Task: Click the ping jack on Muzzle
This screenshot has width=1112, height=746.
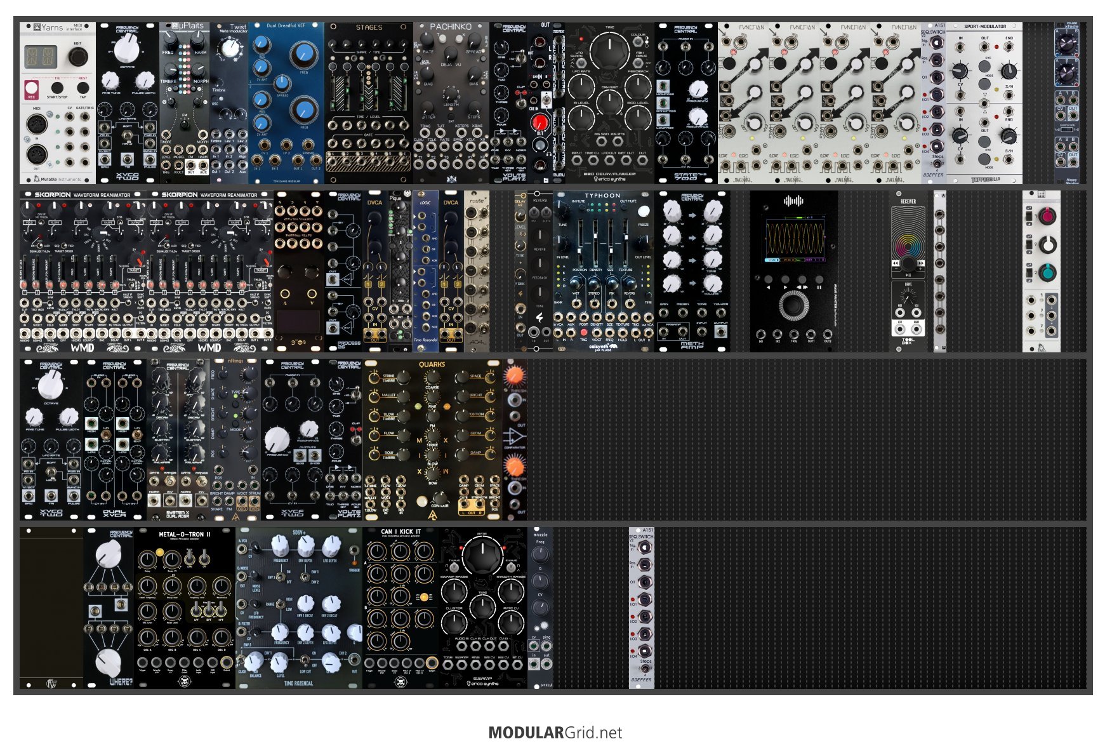Action: (x=546, y=646)
